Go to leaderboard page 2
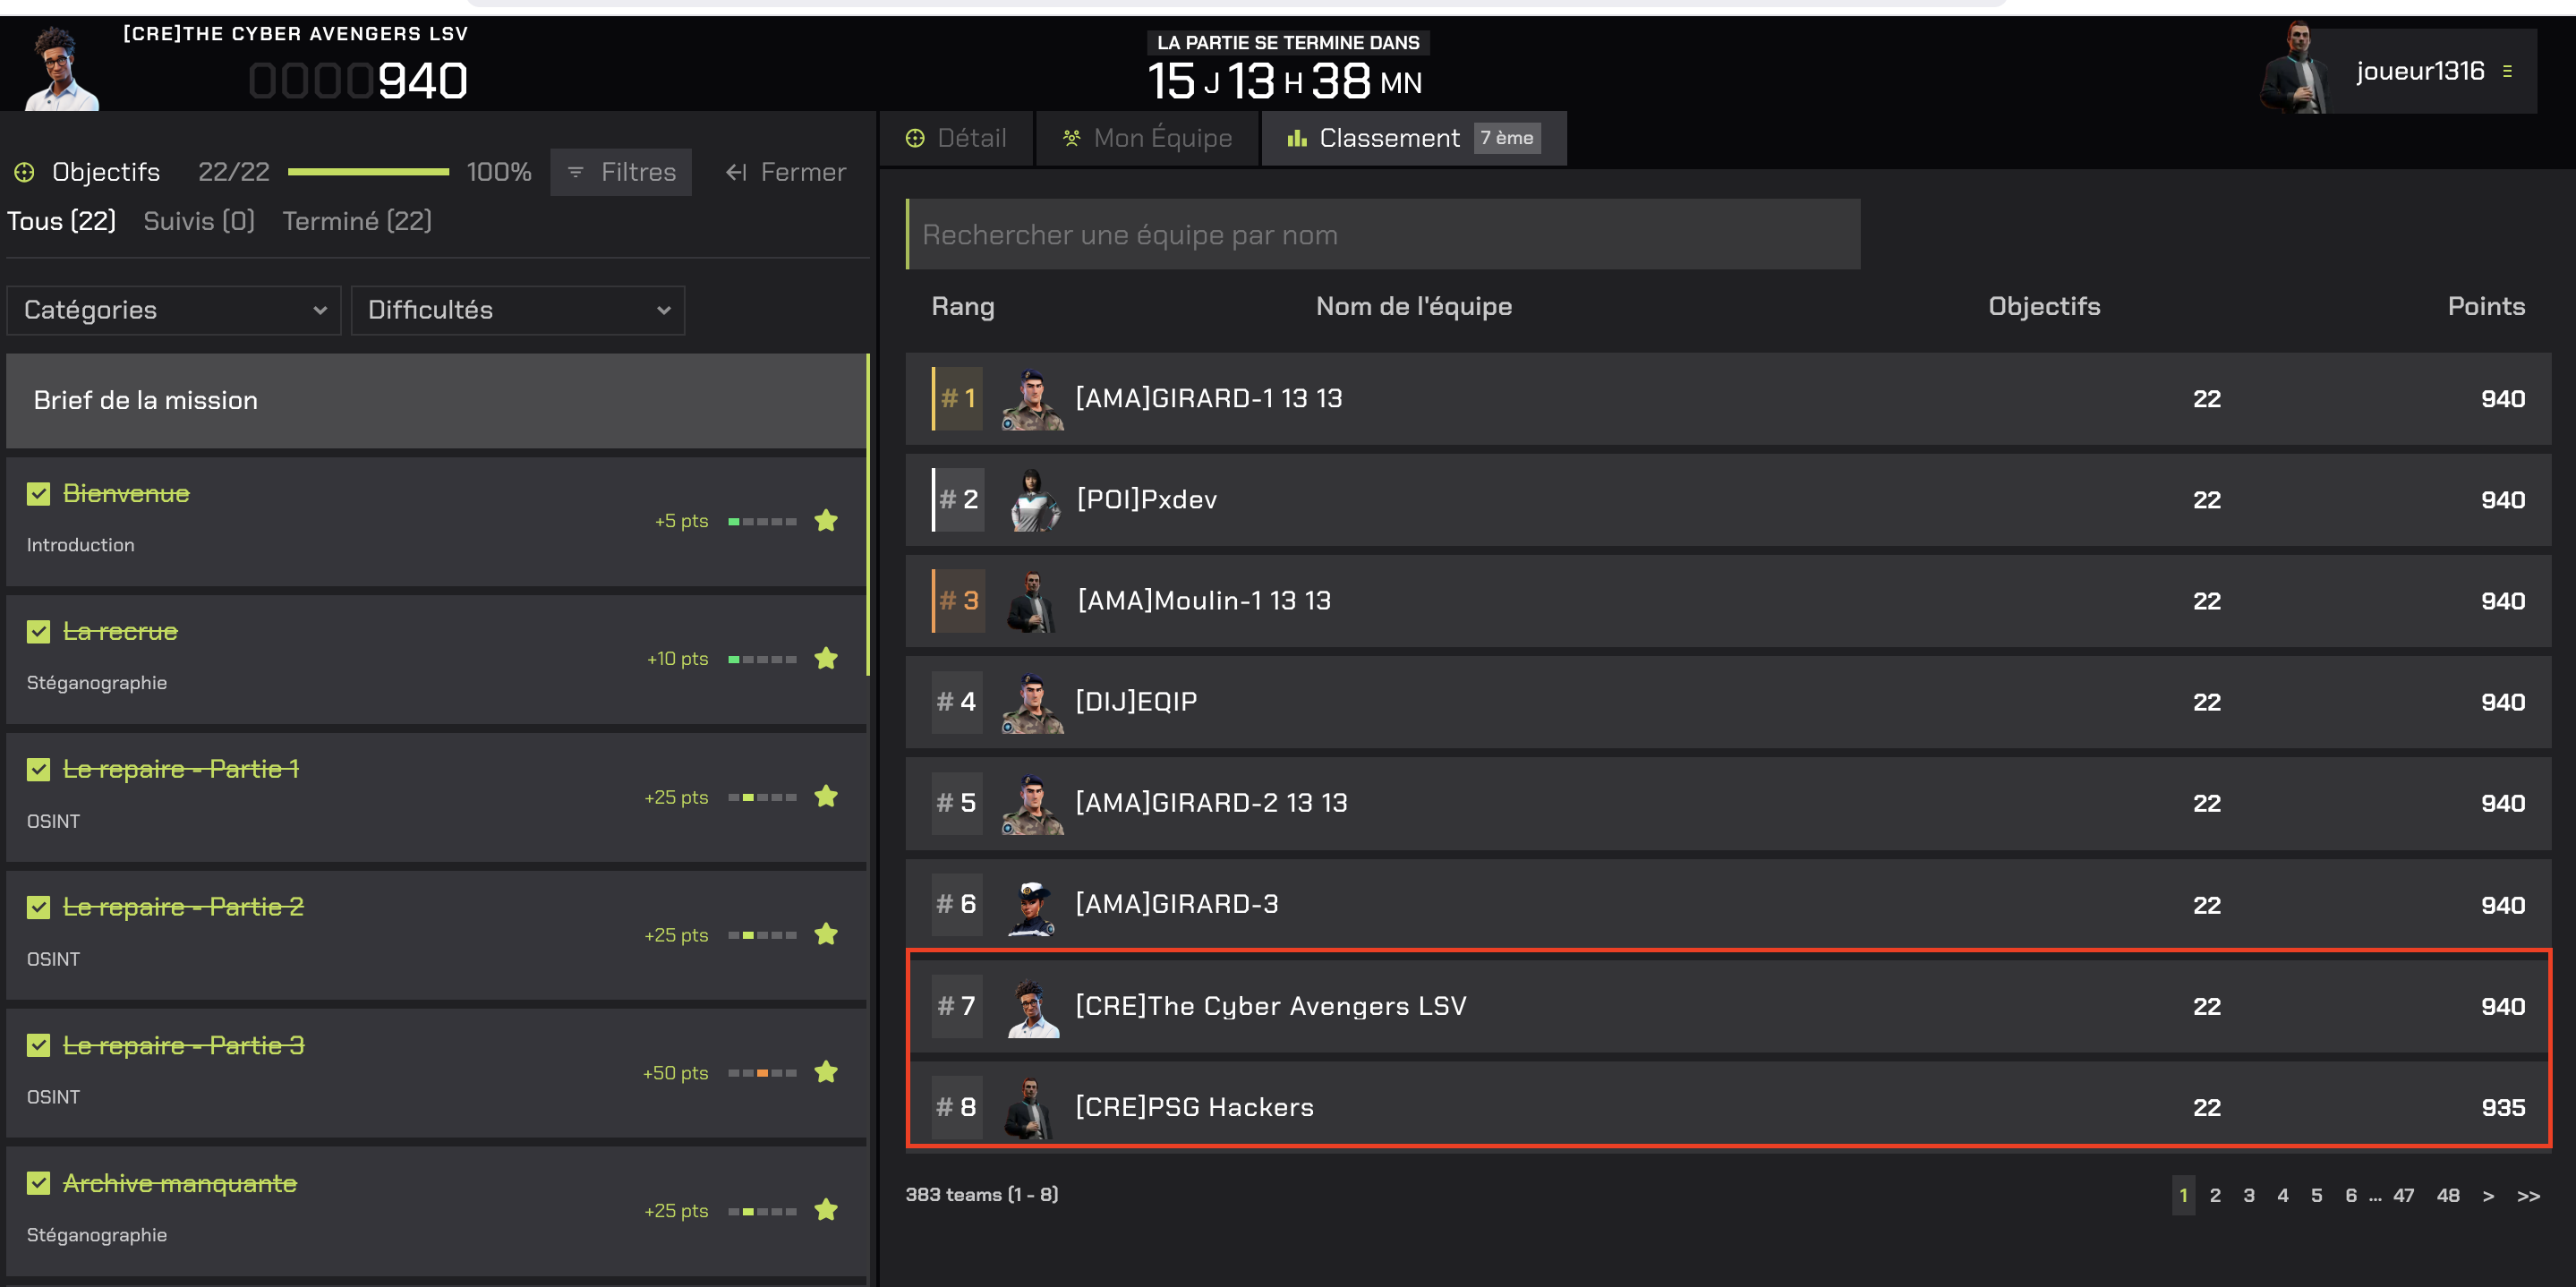Image resolution: width=2576 pixels, height=1287 pixels. (x=2214, y=1195)
